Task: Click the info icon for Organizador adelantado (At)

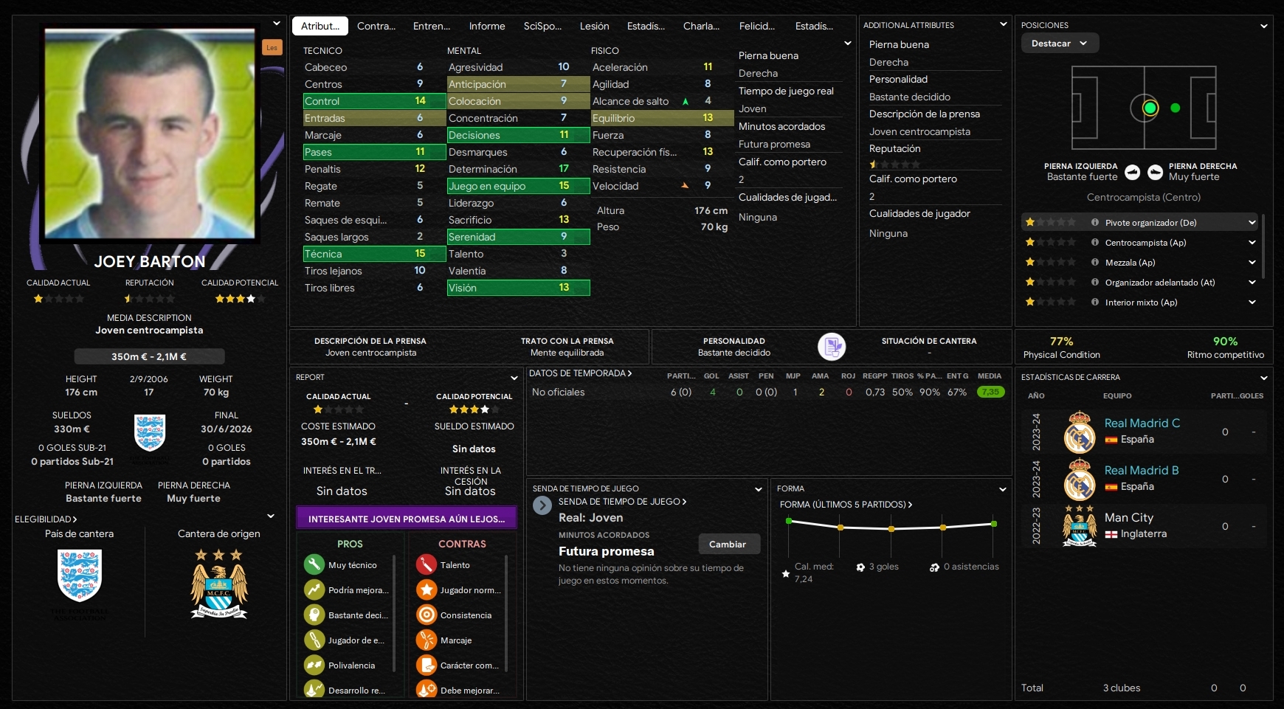Action: coord(1095,282)
